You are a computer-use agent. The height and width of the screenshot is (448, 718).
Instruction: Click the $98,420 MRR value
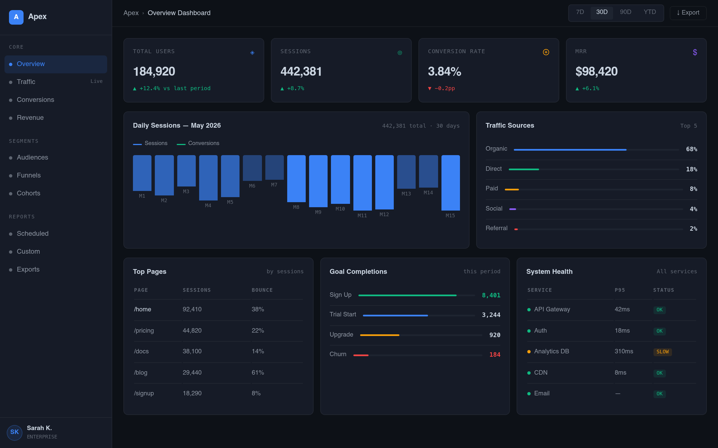point(596,71)
